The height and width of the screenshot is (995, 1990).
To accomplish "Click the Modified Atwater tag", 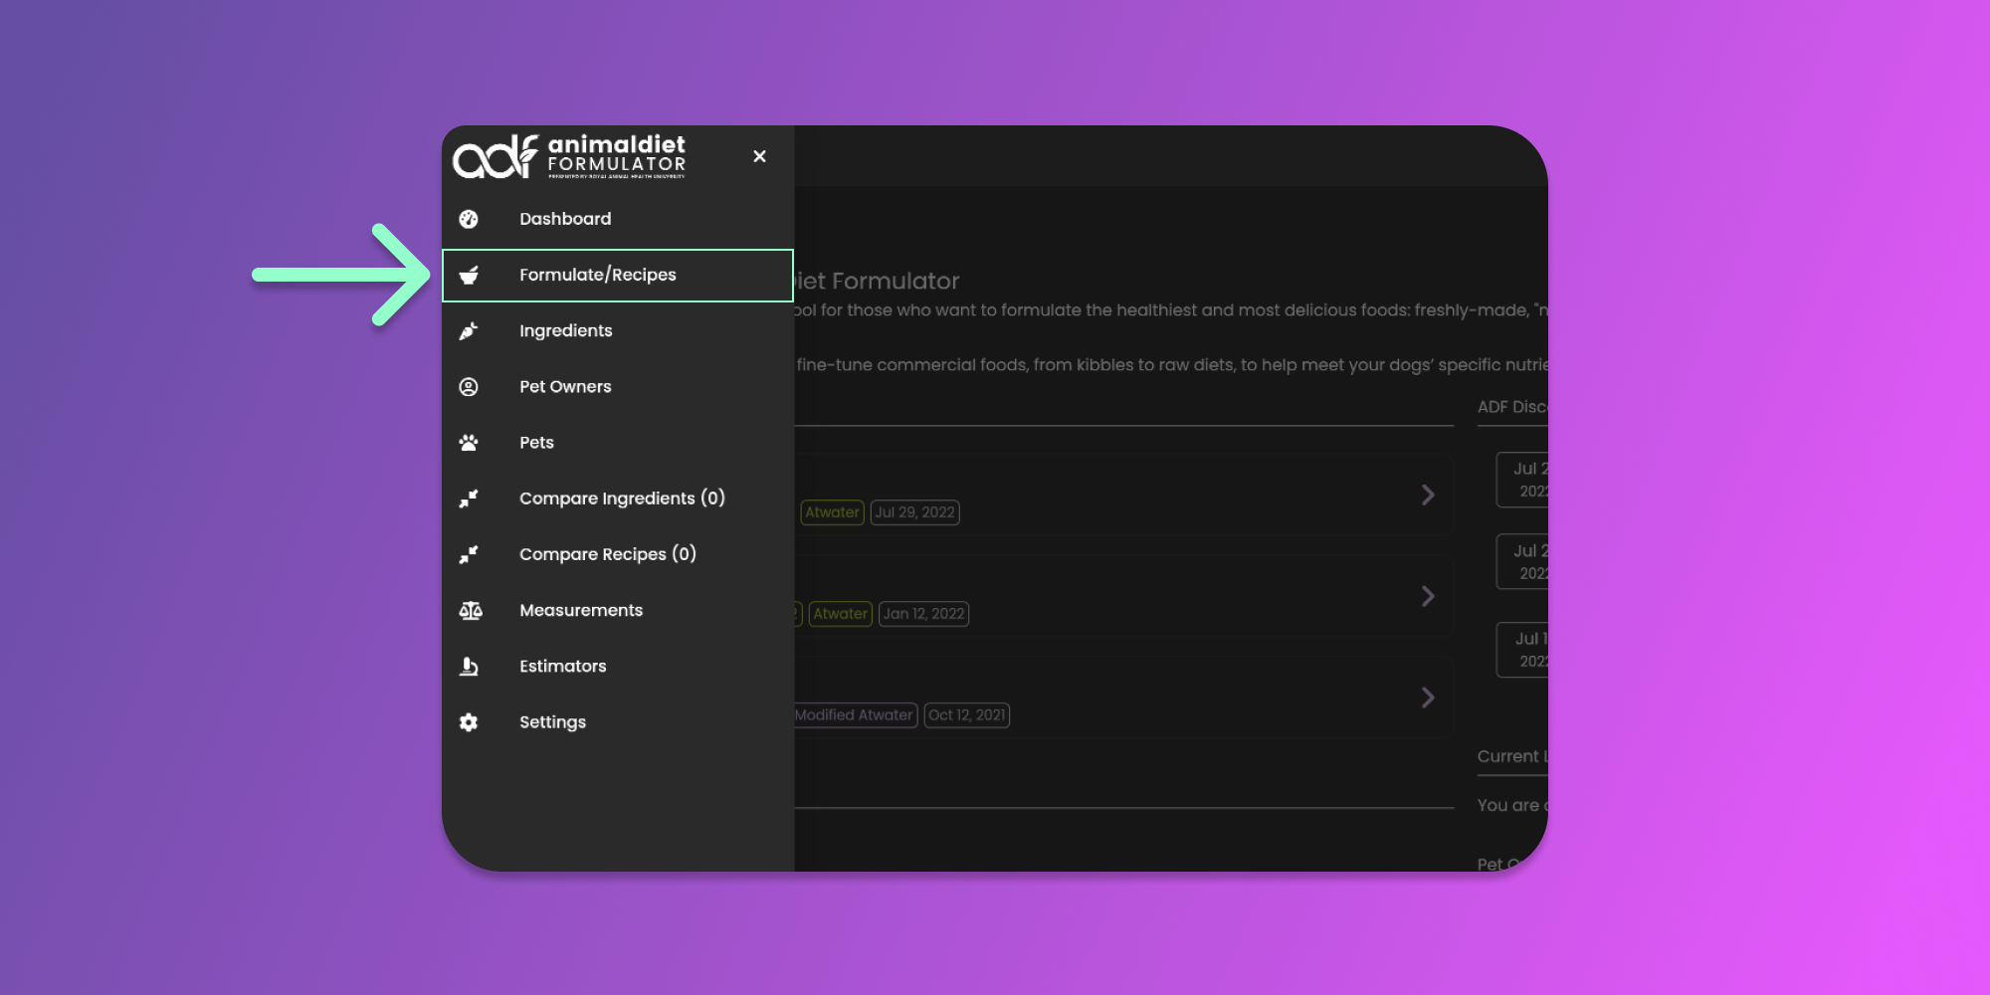I will [854, 715].
